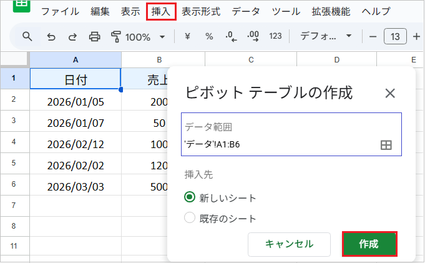Click cell 2026/01/07
The height and width of the screenshot is (263, 425).
tap(76, 121)
